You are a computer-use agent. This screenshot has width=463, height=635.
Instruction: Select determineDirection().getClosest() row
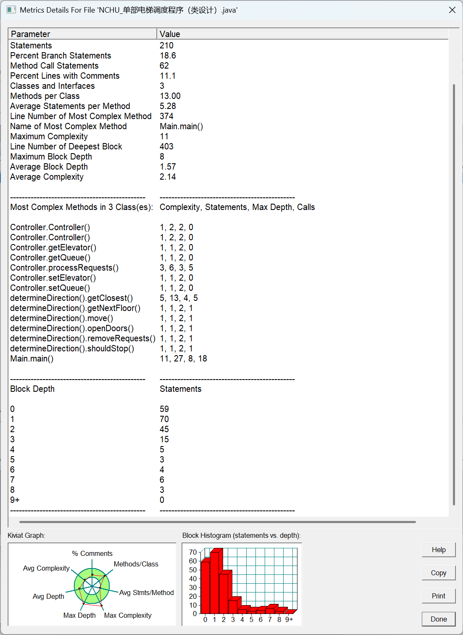[228, 298]
